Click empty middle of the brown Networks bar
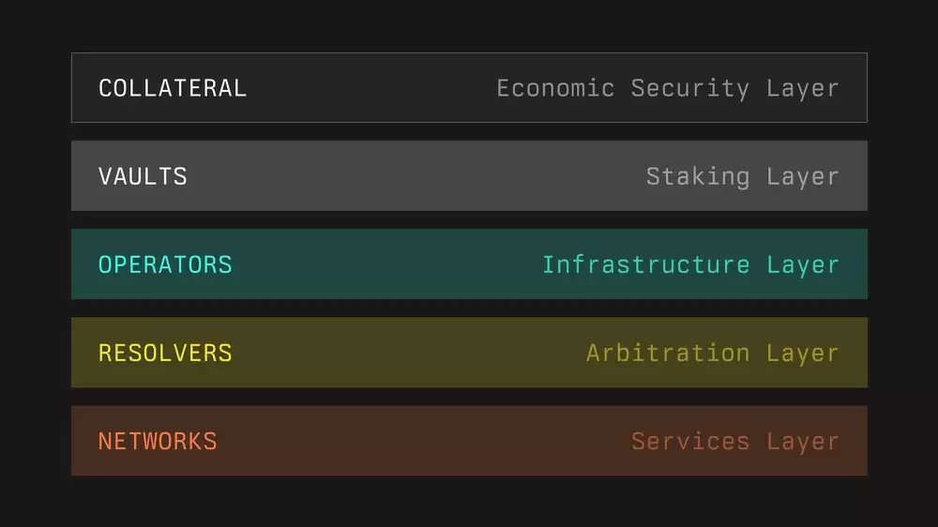The image size is (938, 527). [422, 441]
